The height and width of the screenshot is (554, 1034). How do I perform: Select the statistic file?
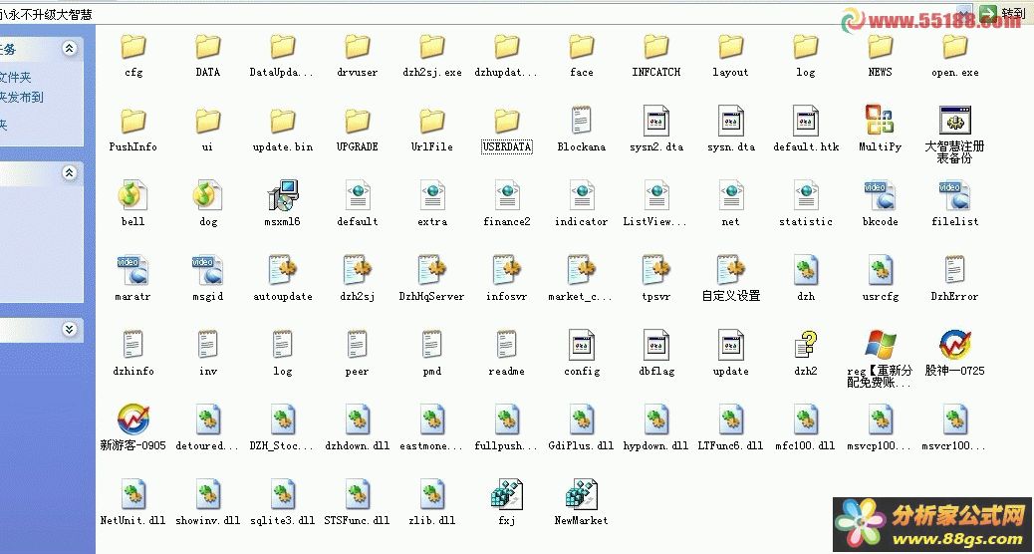click(806, 205)
